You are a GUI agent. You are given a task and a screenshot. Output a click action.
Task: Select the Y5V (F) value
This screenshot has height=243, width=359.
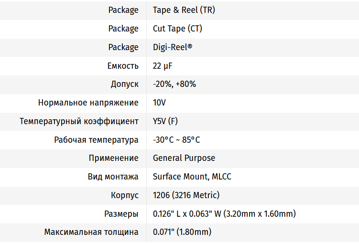pos(165,121)
